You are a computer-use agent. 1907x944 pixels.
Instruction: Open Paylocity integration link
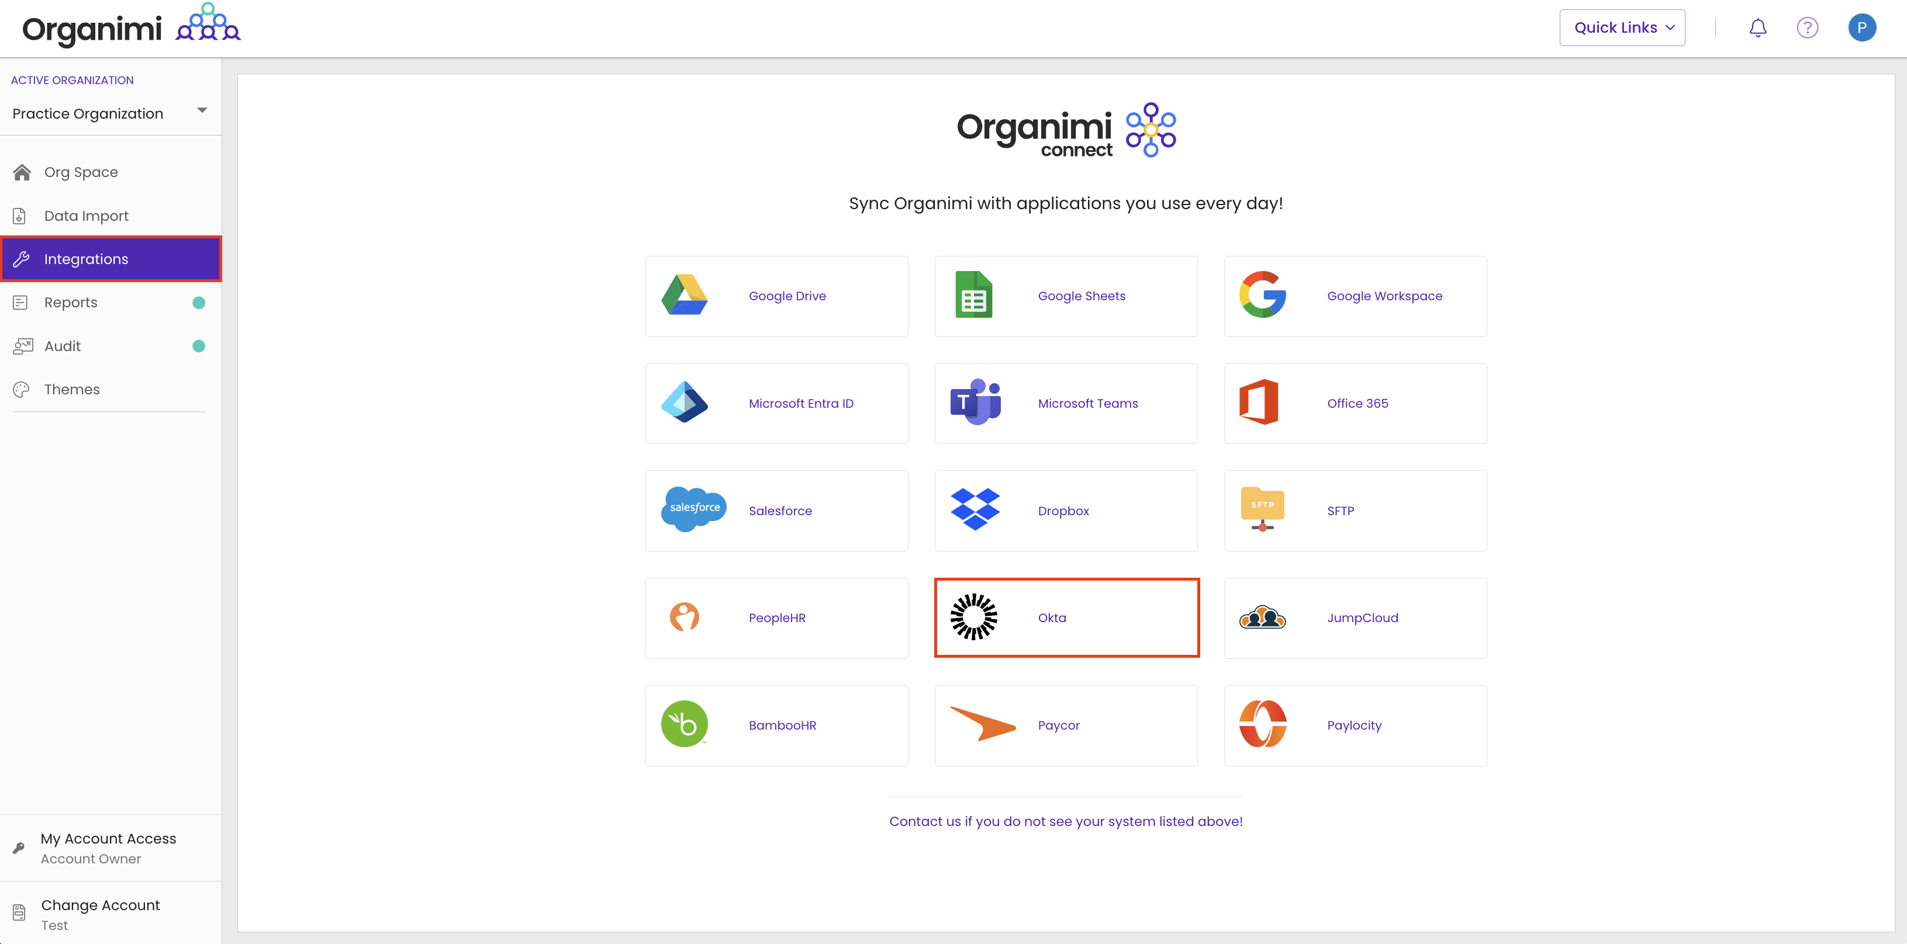[x=1354, y=725]
